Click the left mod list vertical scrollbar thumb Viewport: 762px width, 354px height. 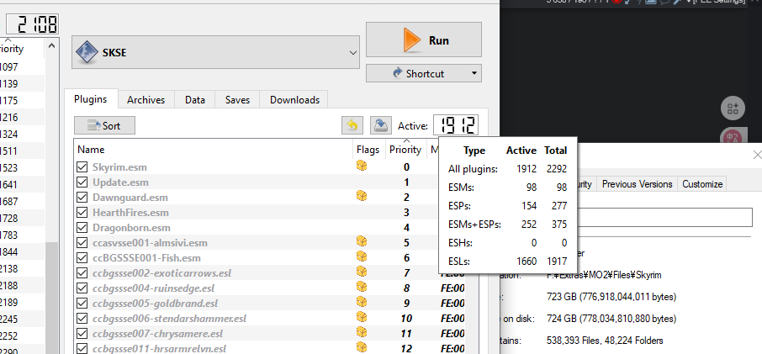coord(52,299)
